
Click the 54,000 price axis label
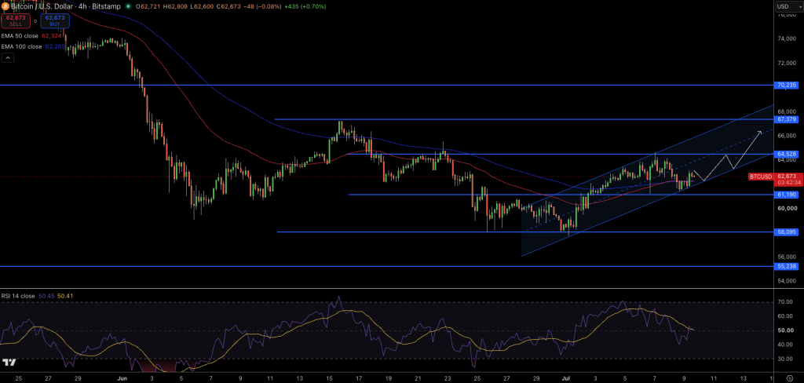click(x=786, y=281)
